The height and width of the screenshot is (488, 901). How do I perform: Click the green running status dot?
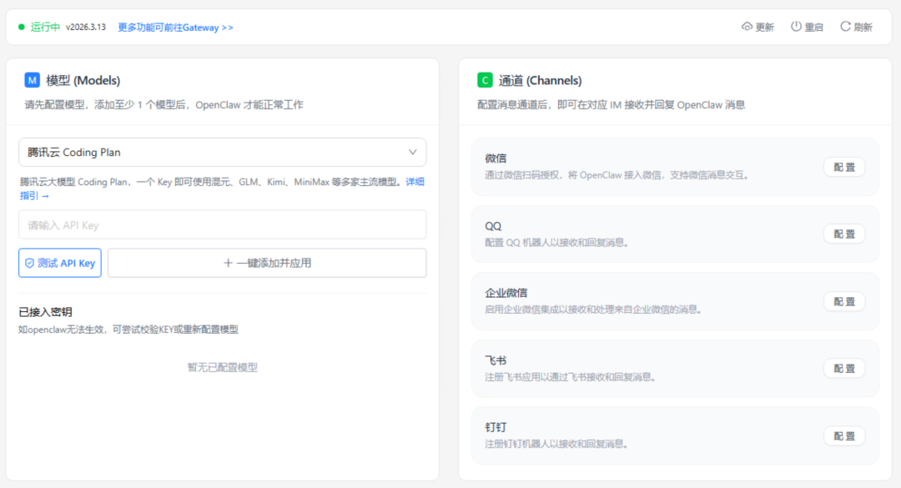pos(20,26)
